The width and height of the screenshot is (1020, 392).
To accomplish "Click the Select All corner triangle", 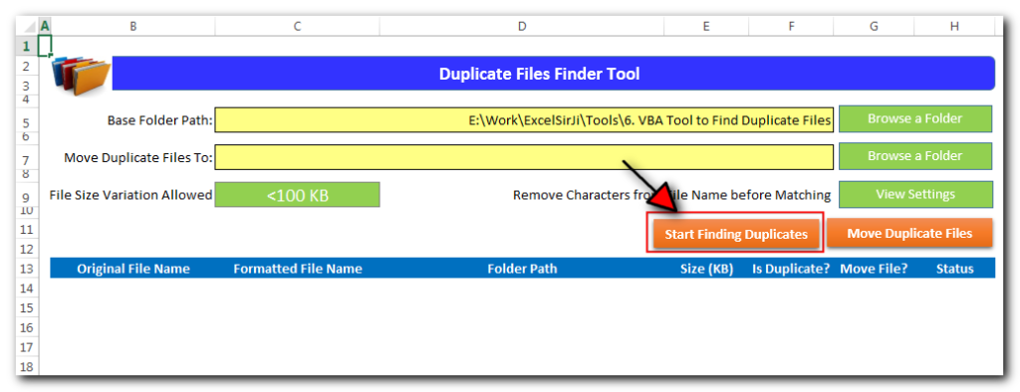I will point(29,27).
